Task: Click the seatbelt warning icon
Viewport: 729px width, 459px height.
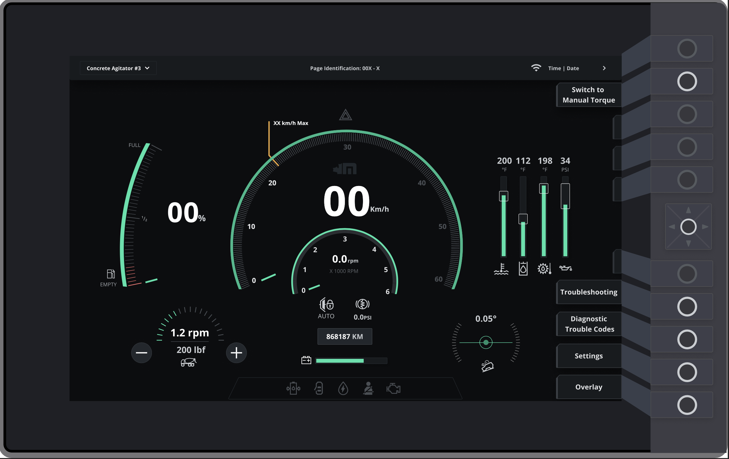Action: click(x=368, y=389)
